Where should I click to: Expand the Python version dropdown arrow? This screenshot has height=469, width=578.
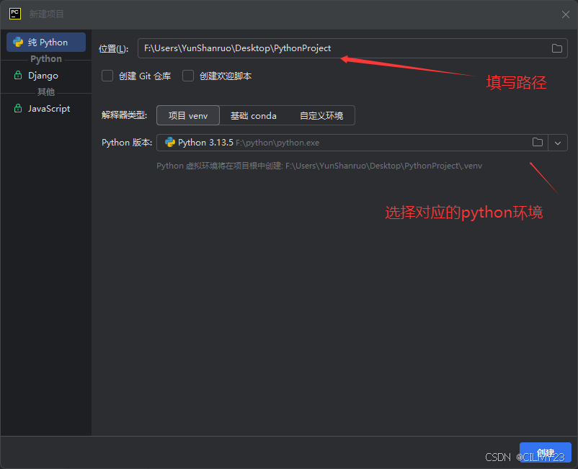[558, 143]
